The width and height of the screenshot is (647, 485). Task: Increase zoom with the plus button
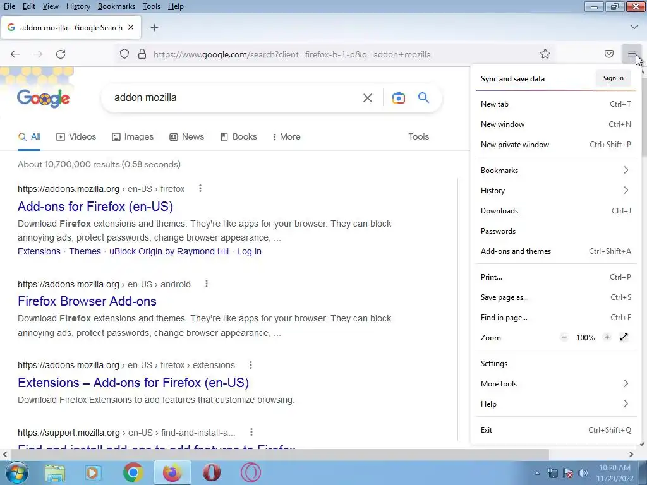pos(607,337)
